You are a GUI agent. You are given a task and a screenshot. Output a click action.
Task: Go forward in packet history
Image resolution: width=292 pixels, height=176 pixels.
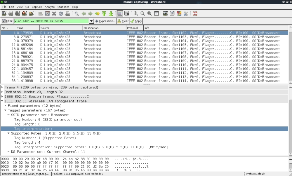coord(90,14)
